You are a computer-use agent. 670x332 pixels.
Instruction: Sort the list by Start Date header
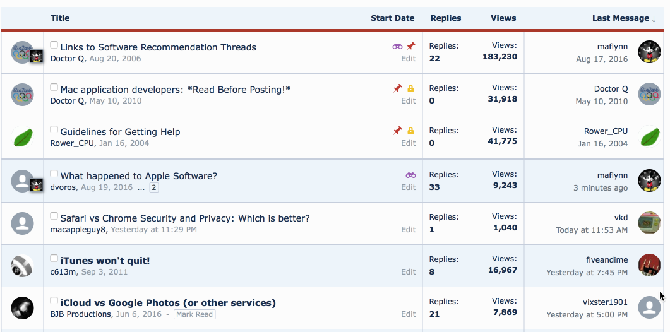click(392, 18)
